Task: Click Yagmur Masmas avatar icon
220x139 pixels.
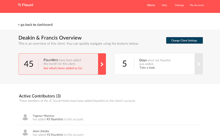Action: click(25, 117)
